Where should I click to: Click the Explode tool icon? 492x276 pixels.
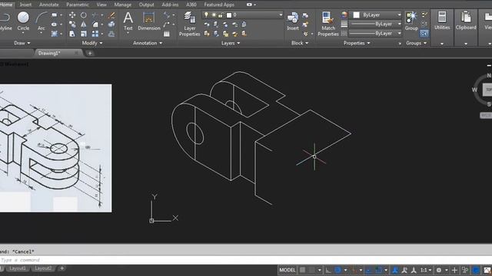tap(111, 25)
